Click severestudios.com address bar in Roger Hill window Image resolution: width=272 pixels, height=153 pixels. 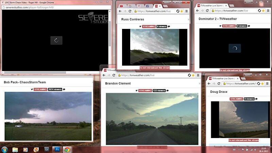pos(56,7)
